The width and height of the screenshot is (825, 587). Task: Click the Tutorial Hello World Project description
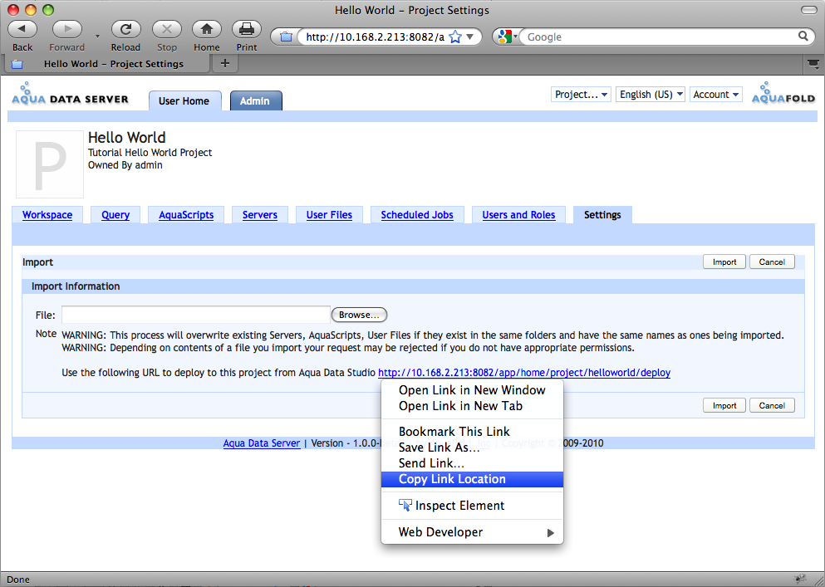150,153
